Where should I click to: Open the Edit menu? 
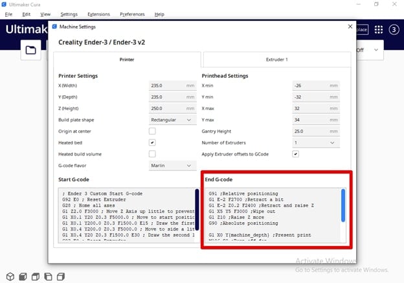click(27, 14)
